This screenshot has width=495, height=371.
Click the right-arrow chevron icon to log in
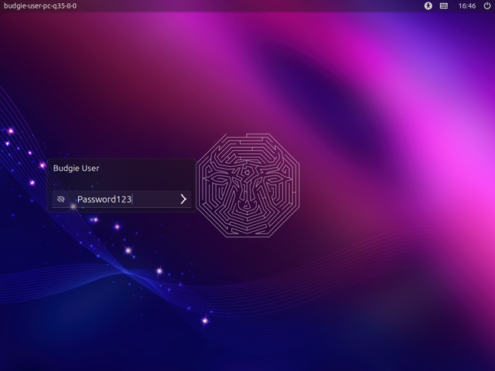(x=183, y=199)
